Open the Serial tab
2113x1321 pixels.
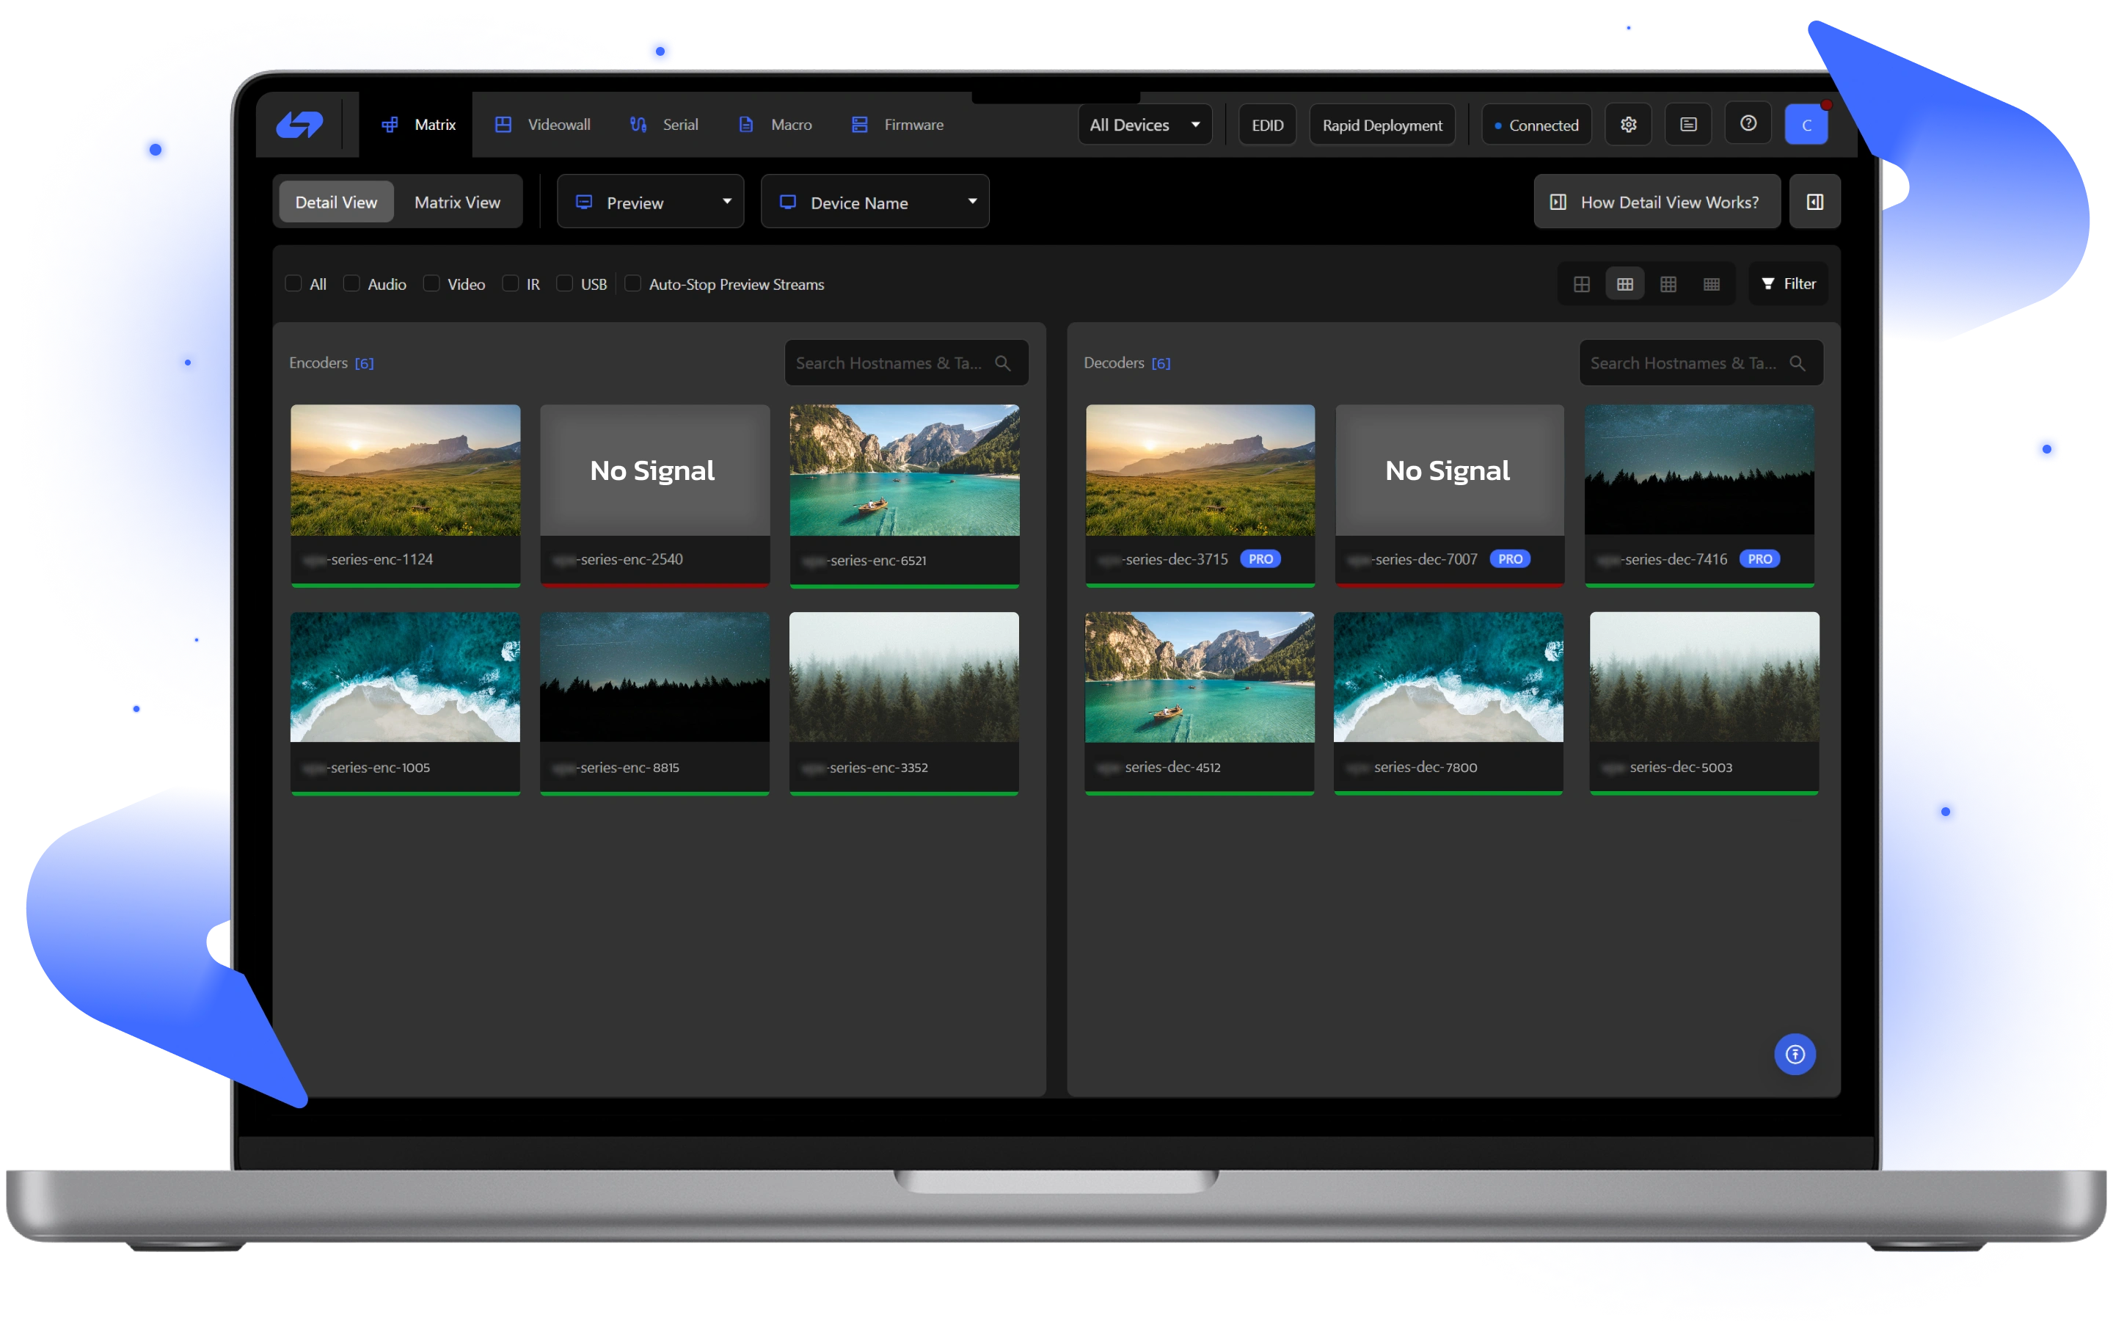point(663,125)
